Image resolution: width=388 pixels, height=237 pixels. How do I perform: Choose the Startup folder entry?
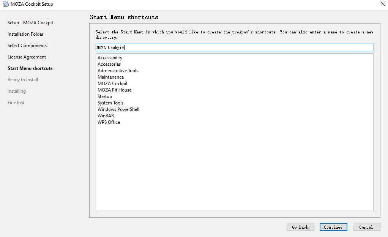click(105, 96)
